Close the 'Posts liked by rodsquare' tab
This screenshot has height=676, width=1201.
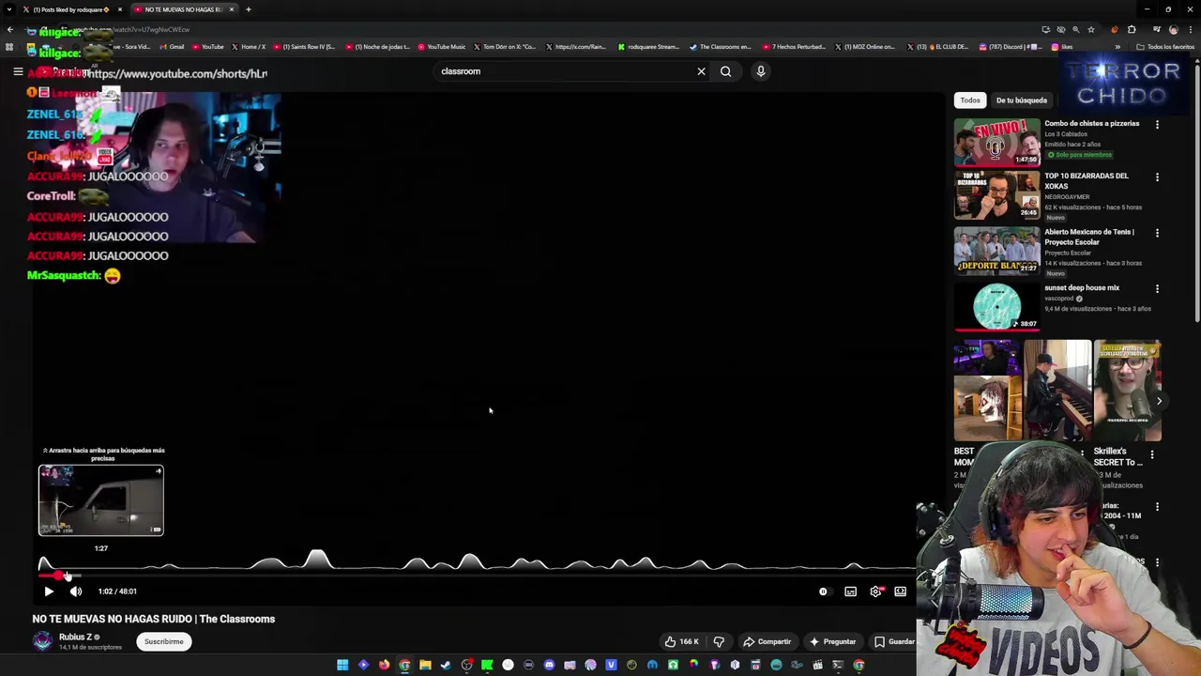pos(119,9)
